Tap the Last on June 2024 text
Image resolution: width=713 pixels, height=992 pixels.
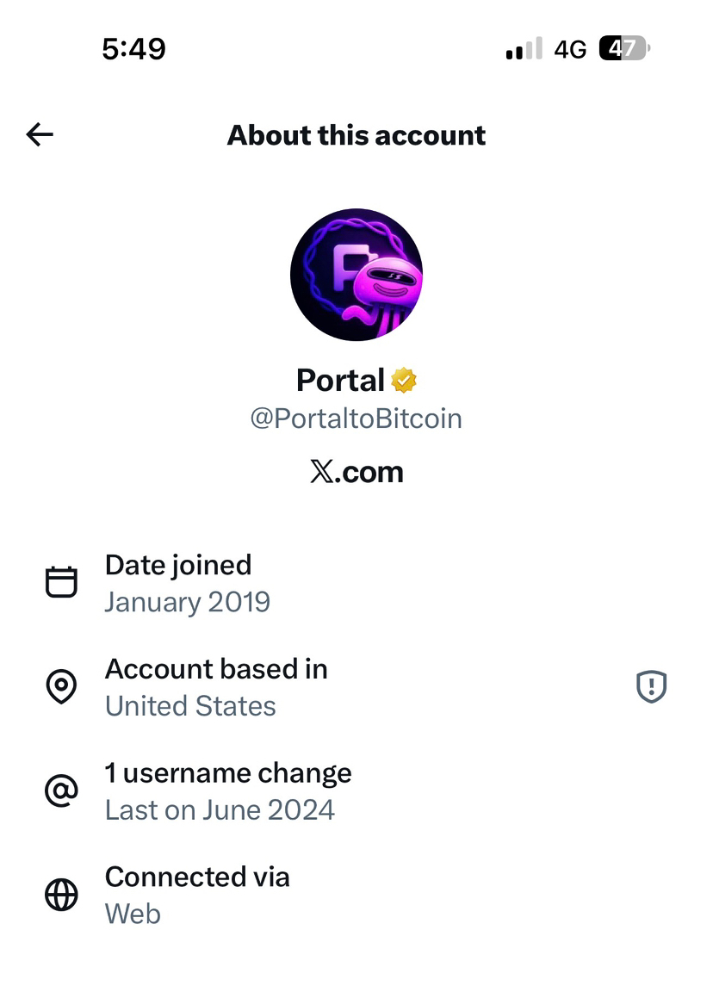pyautogui.click(x=220, y=810)
